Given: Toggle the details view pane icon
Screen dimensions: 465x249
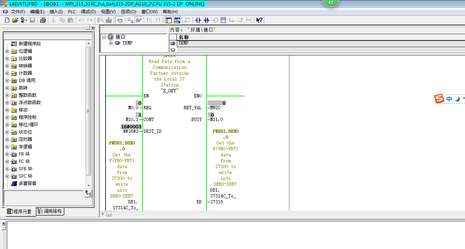Looking at the screenshot, I should [x=177, y=20].
